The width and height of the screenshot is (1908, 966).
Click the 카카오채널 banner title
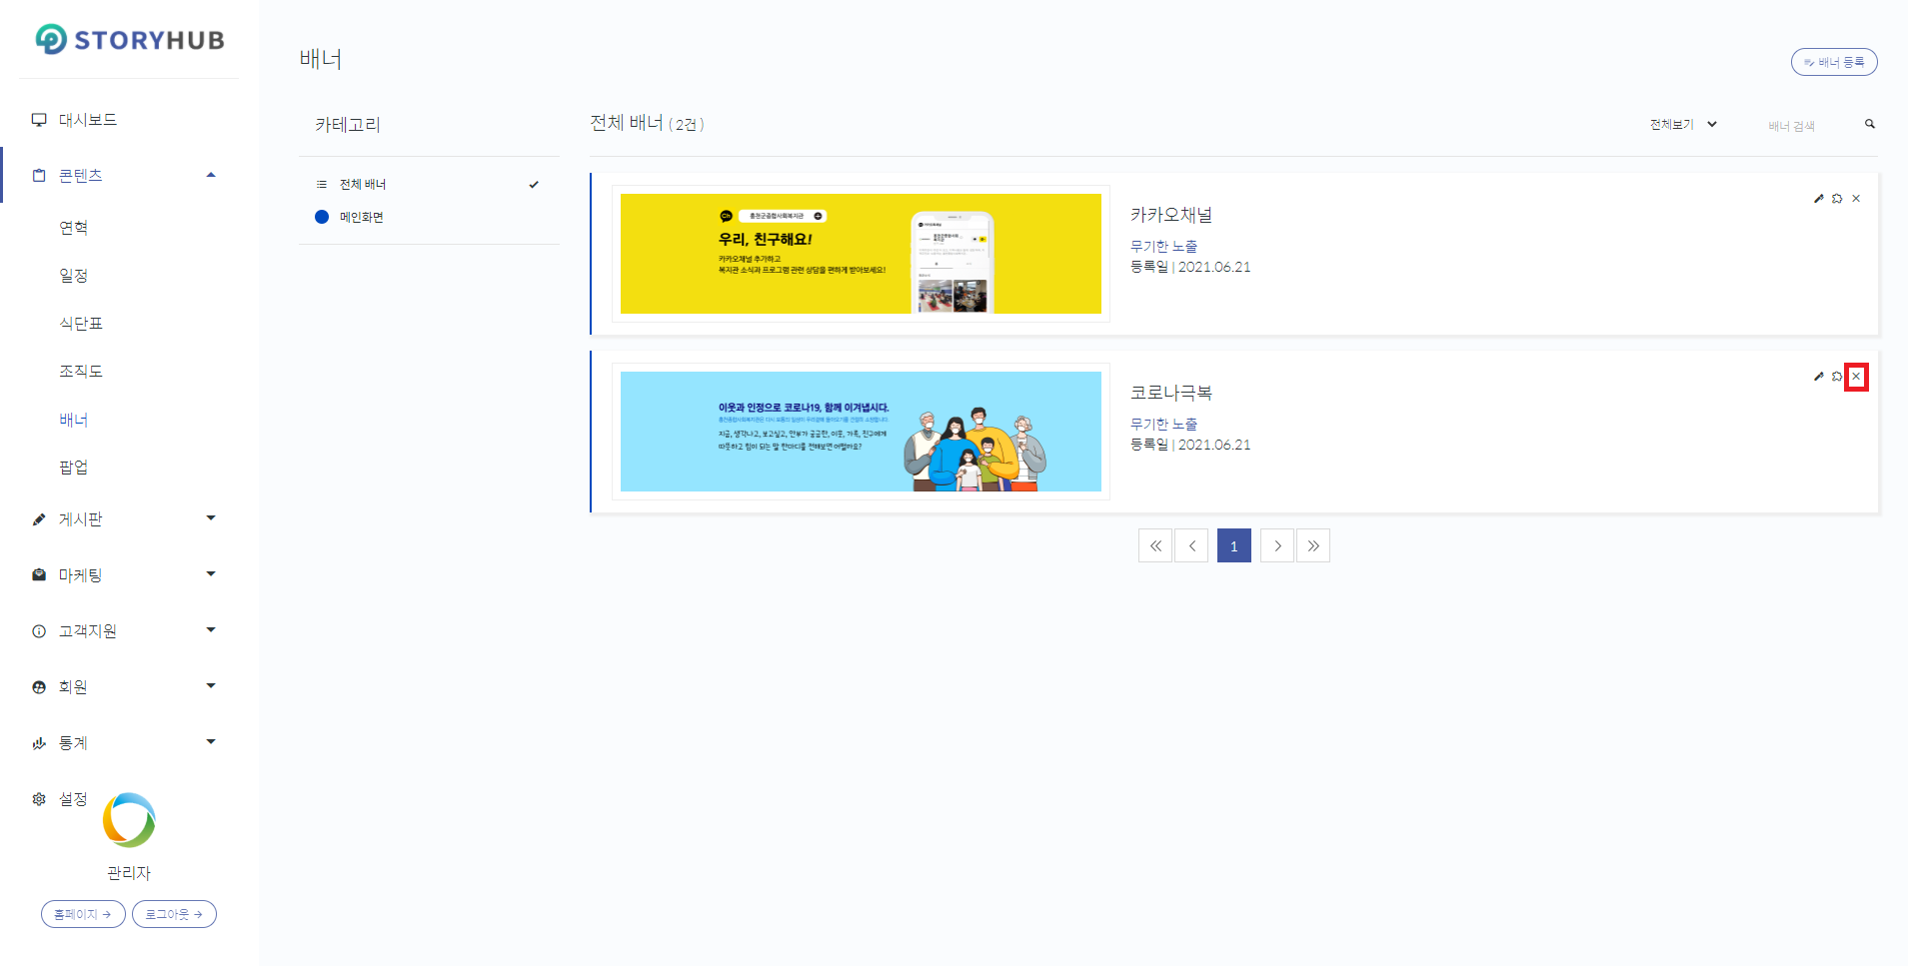point(1171,215)
